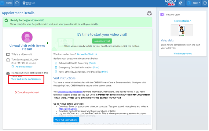The height and width of the screenshot is (131, 209).
Task: Collapse the Learning topics expander
Action: (x=183, y=21)
